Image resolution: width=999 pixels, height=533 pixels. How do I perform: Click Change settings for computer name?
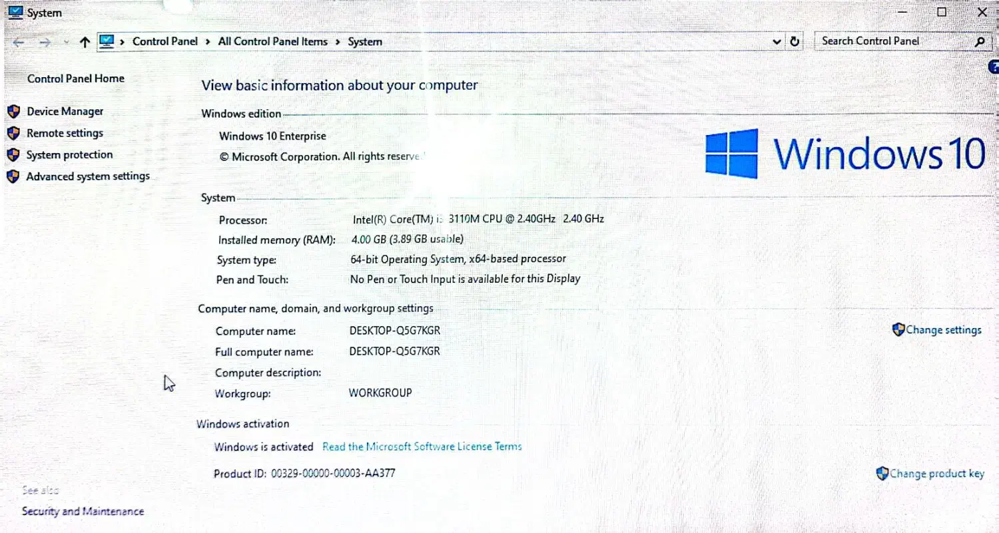pos(944,330)
